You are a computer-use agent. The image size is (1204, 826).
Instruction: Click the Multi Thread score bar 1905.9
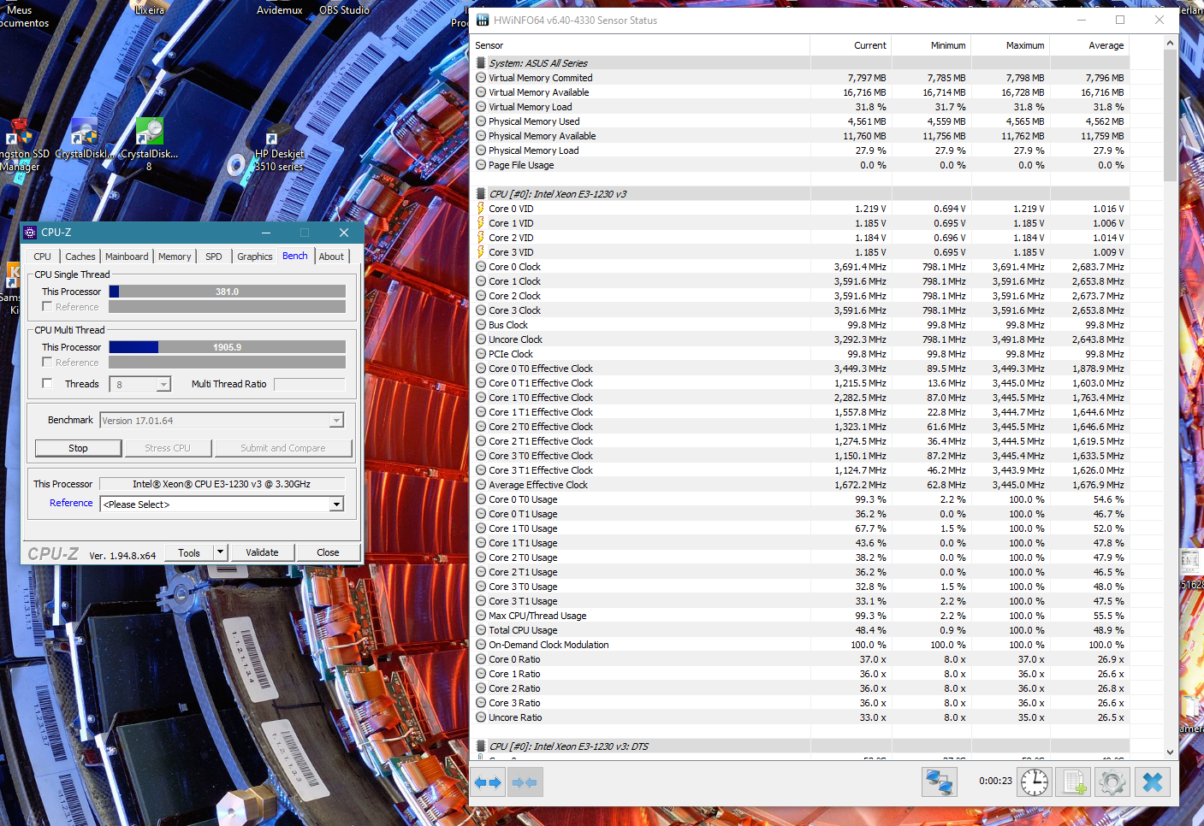point(227,347)
